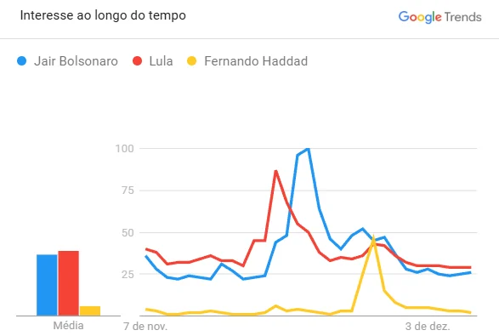This screenshot has height=336, width=499.
Task: Select the Fernando Haddad legend label
Action: 256,61
